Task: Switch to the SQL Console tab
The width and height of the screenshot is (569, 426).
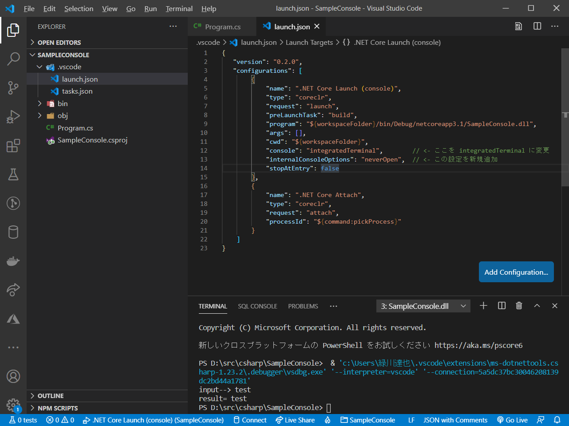Action: [257, 306]
